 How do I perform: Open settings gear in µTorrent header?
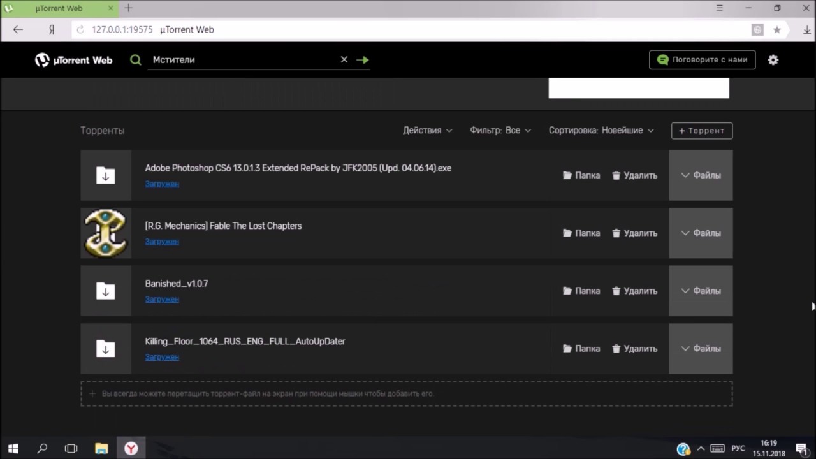[773, 60]
